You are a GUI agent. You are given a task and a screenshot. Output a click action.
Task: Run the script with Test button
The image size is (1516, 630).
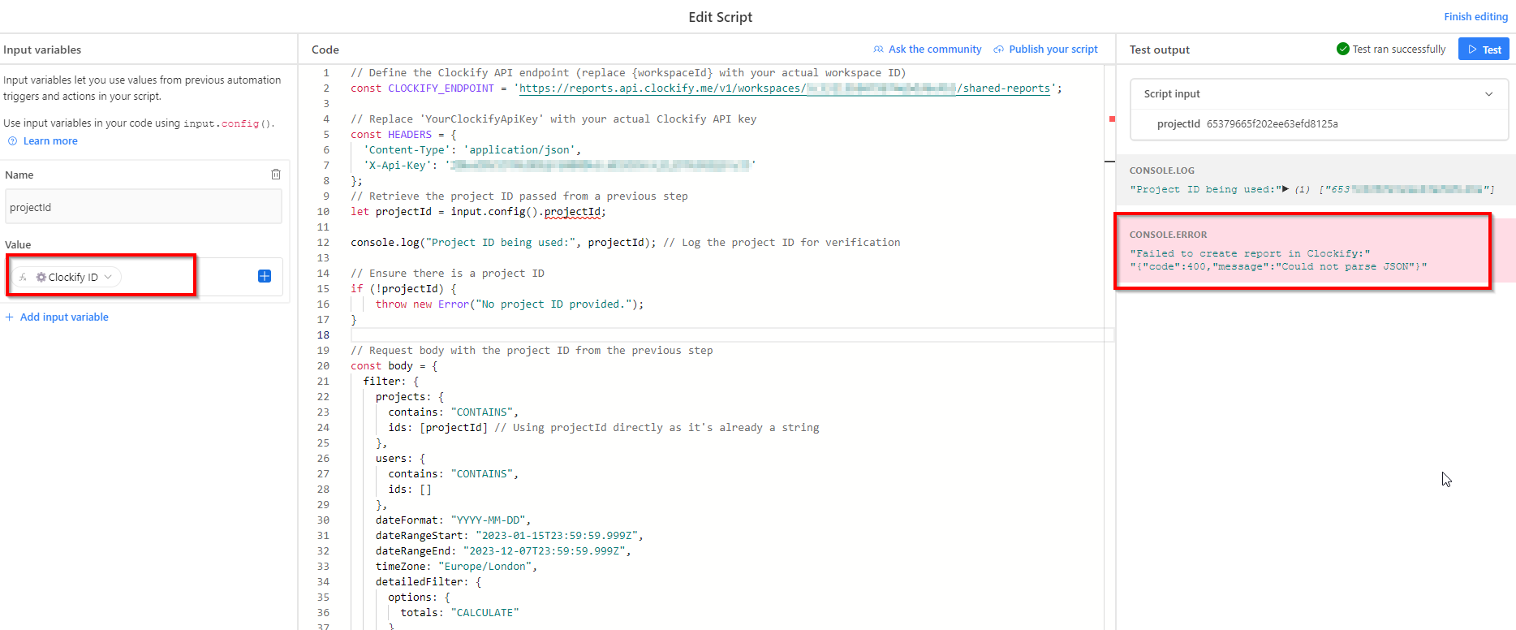point(1484,49)
